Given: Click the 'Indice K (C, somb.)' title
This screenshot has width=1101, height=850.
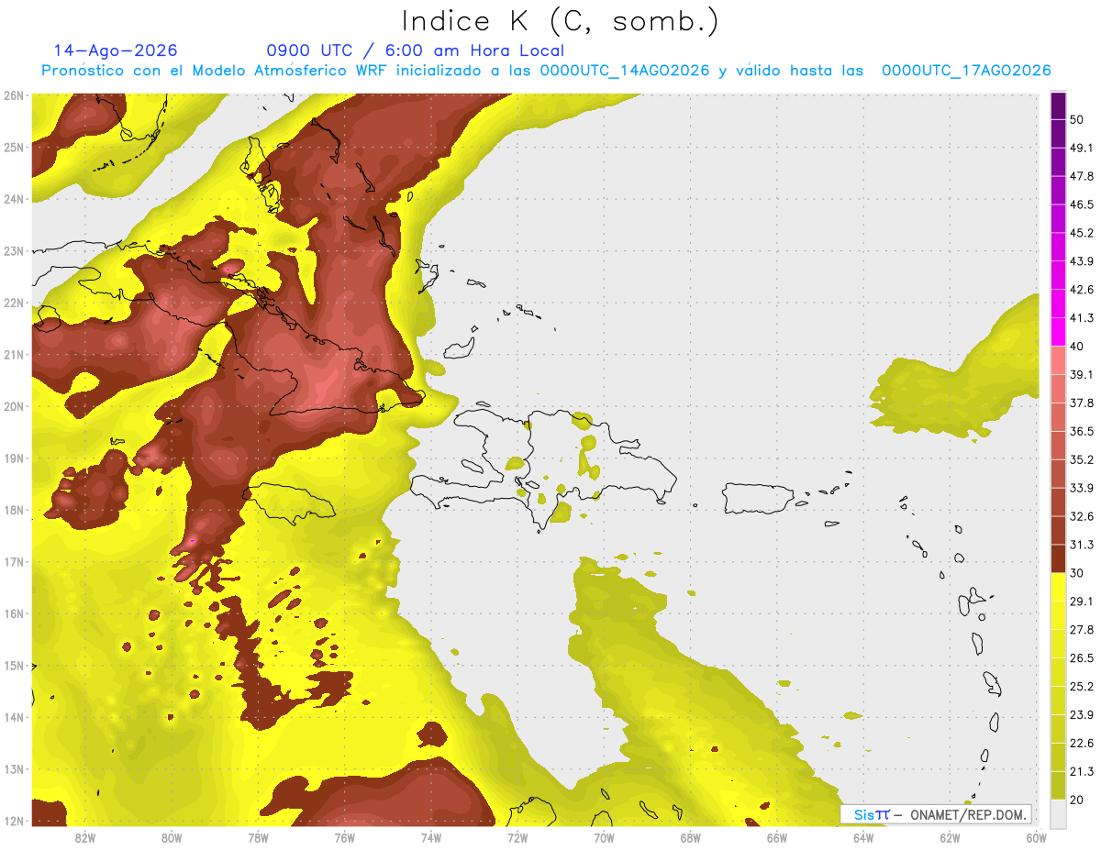Looking at the screenshot, I should [x=560, y=21].
